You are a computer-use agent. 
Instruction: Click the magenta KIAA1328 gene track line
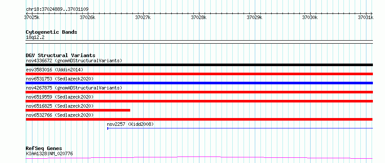pos(199,158)
